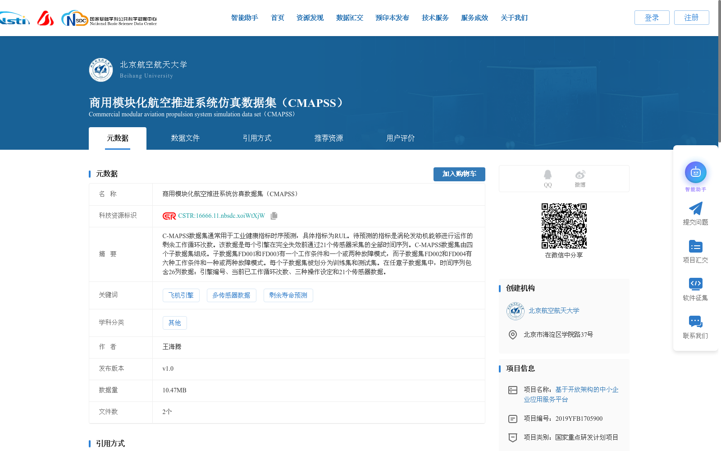Open 资源发现 menu item
This screenshot has width=721, height=451.
click(310, 18)
